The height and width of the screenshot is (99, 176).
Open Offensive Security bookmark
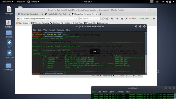click(x=40, y=23)
